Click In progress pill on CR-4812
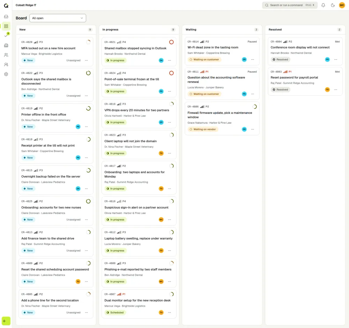Screen dimensions: 349x328 [x=115, y=251]
